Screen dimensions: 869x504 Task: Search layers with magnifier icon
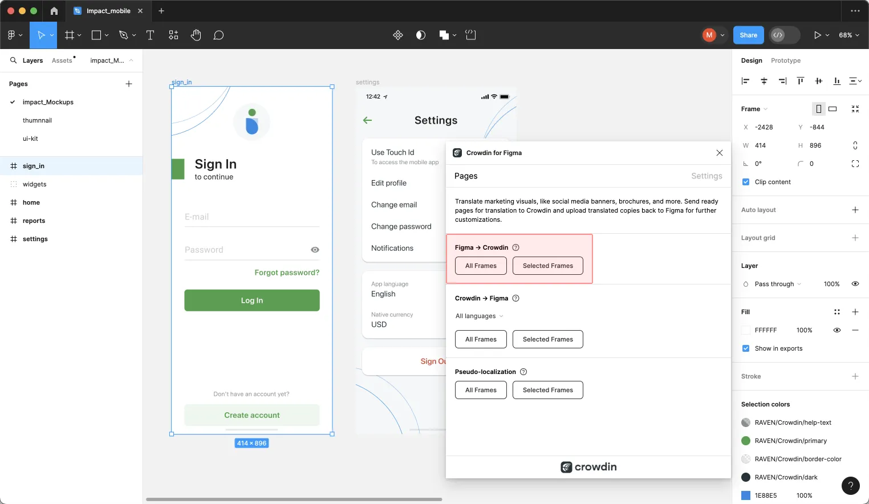click(13, 60)
